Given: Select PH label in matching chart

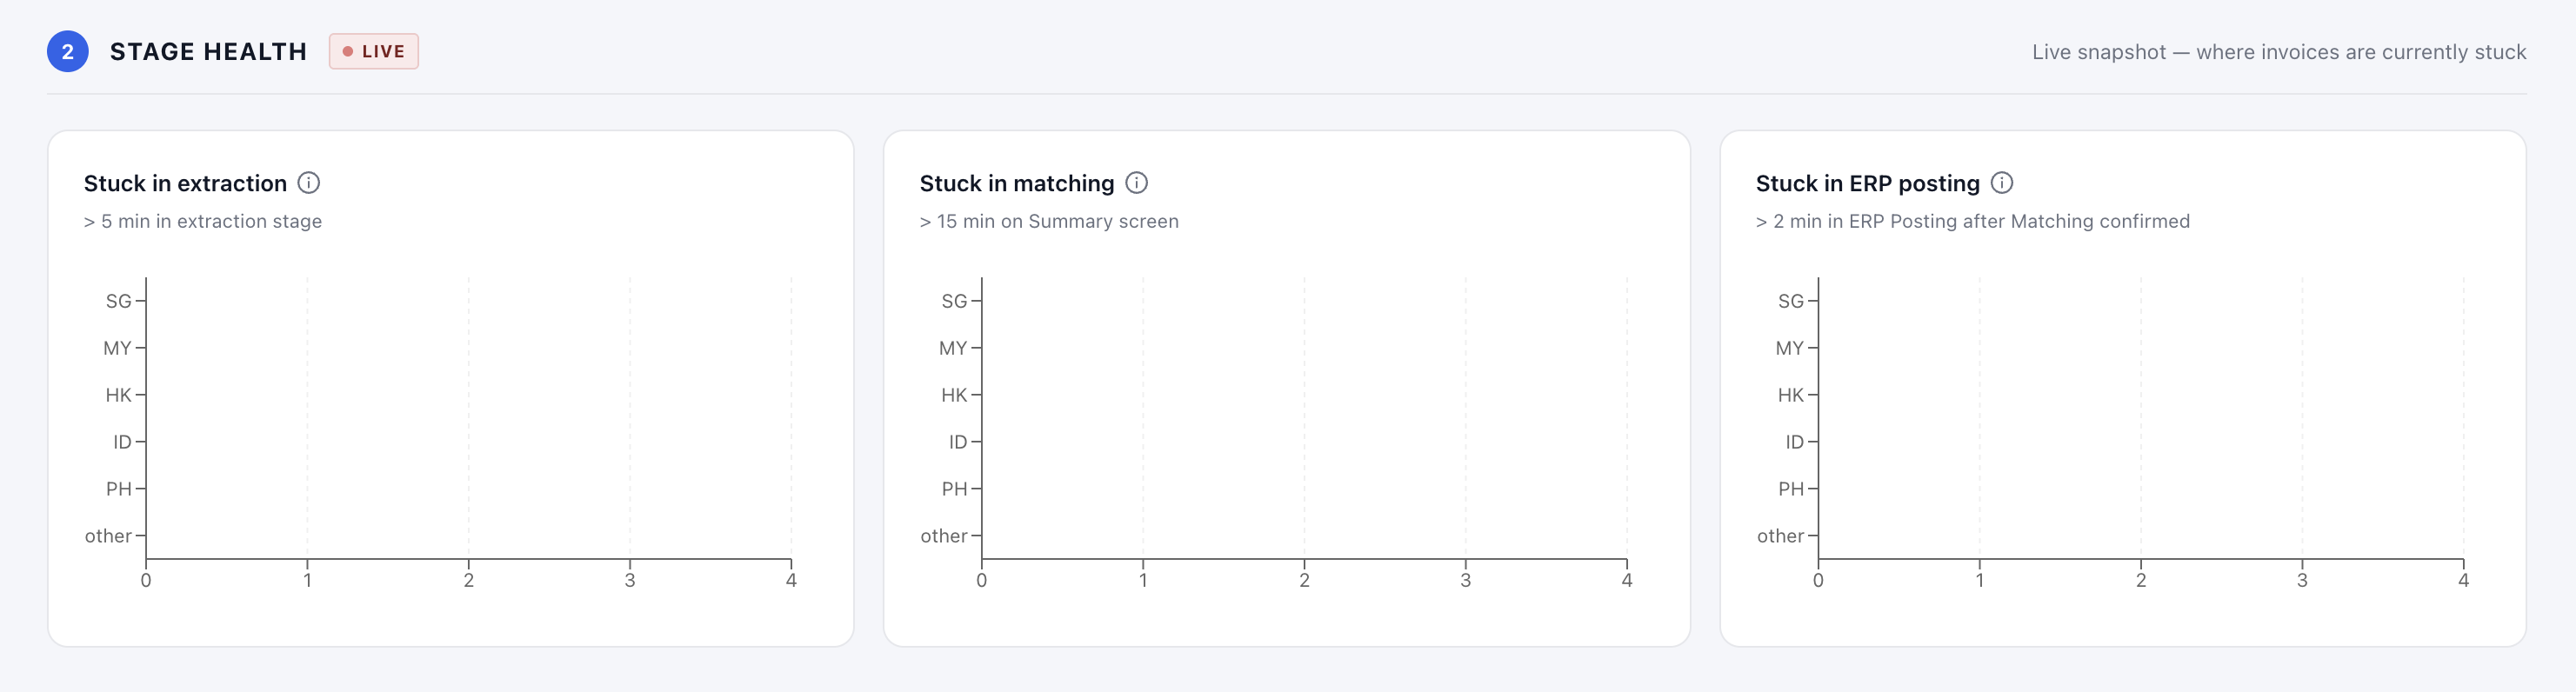Looking at the screenshot, I should point(954,489).
